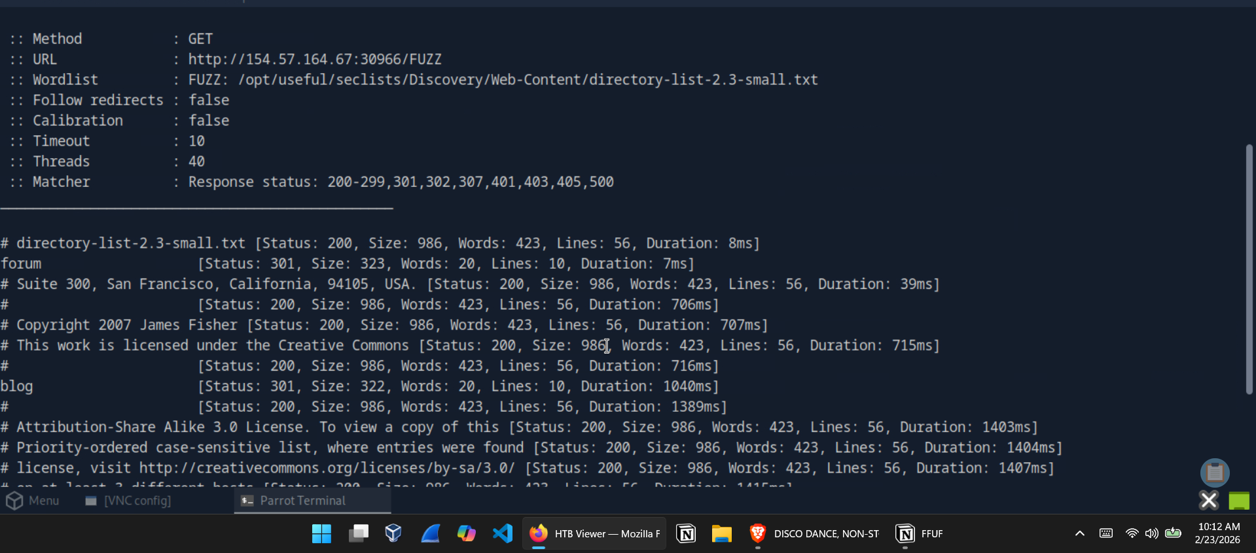This screenshot has height=553, width=1256.
Task: Expand the hidden system tray icons
Action: pos(1079,533)
